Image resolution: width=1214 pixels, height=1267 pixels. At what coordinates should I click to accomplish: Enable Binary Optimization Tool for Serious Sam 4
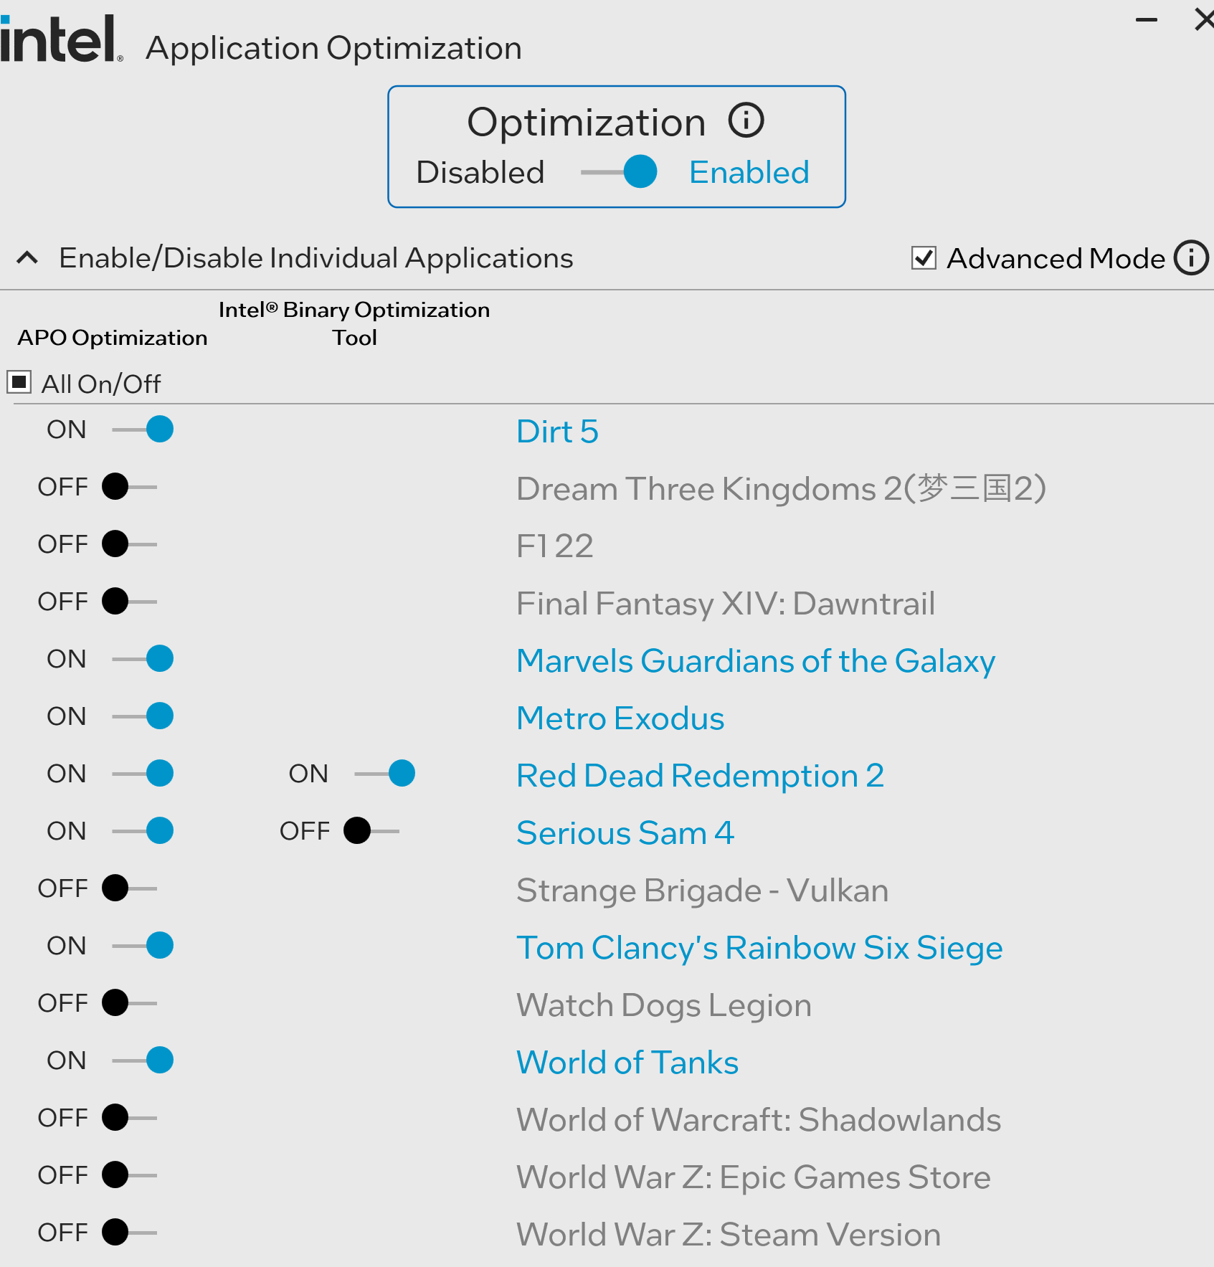point(371,831)
